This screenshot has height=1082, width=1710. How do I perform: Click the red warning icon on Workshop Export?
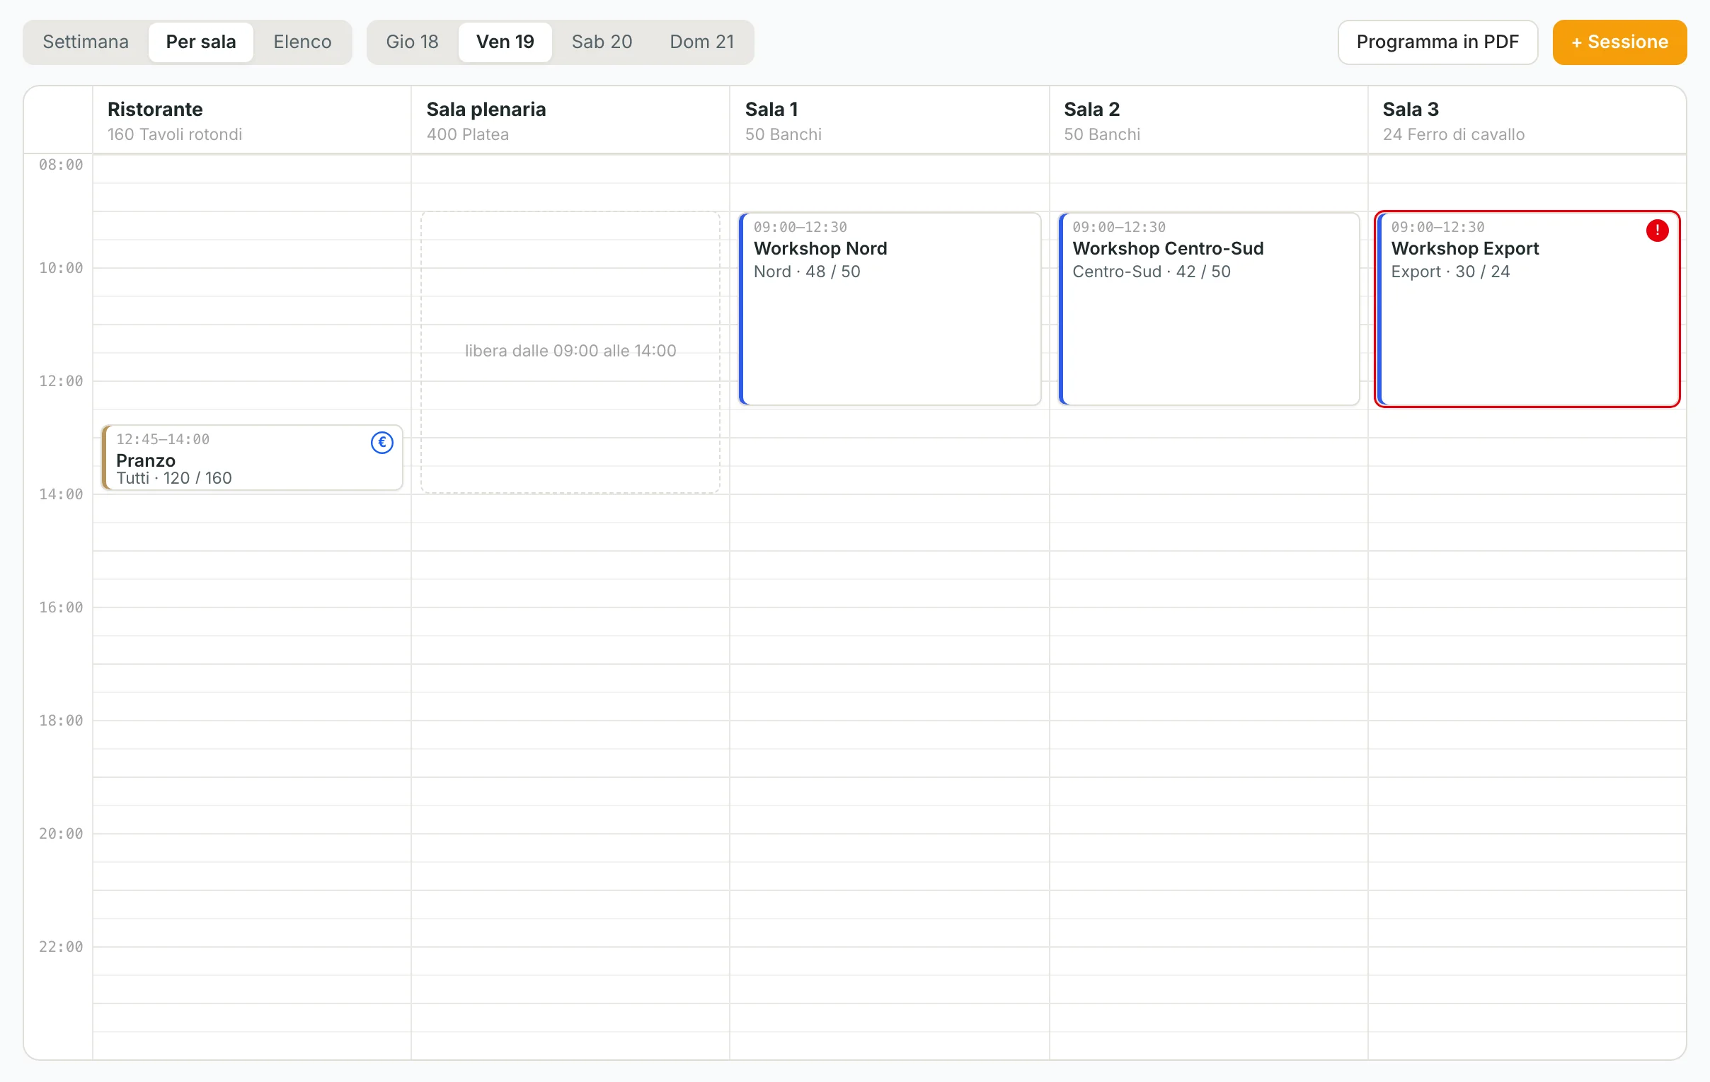click(x=1657, y=231)
